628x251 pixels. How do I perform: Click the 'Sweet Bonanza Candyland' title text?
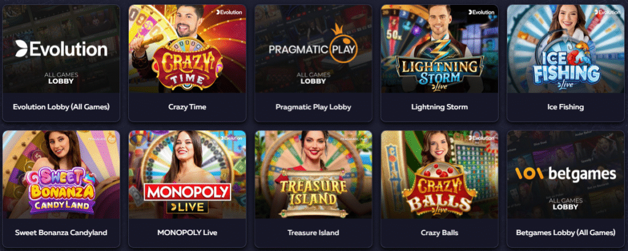coord(61,233)
